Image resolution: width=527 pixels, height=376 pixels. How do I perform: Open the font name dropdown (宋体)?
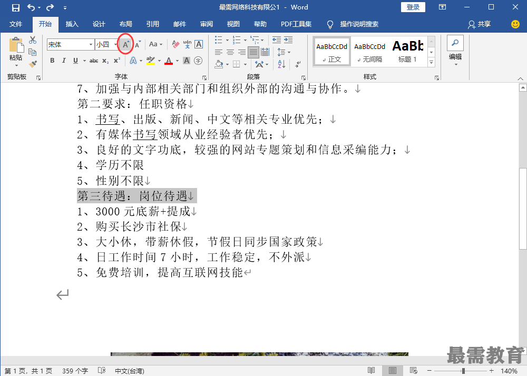click(91, 44)
